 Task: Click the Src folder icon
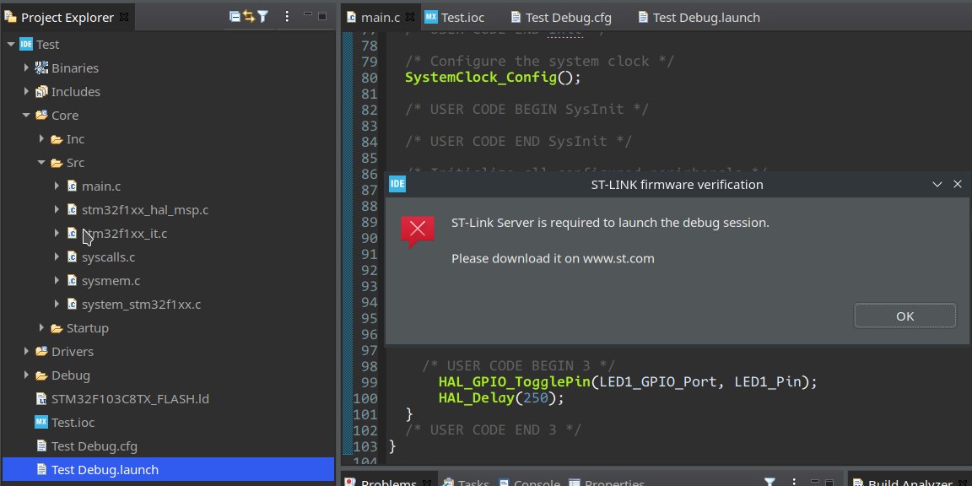(57, 163)
